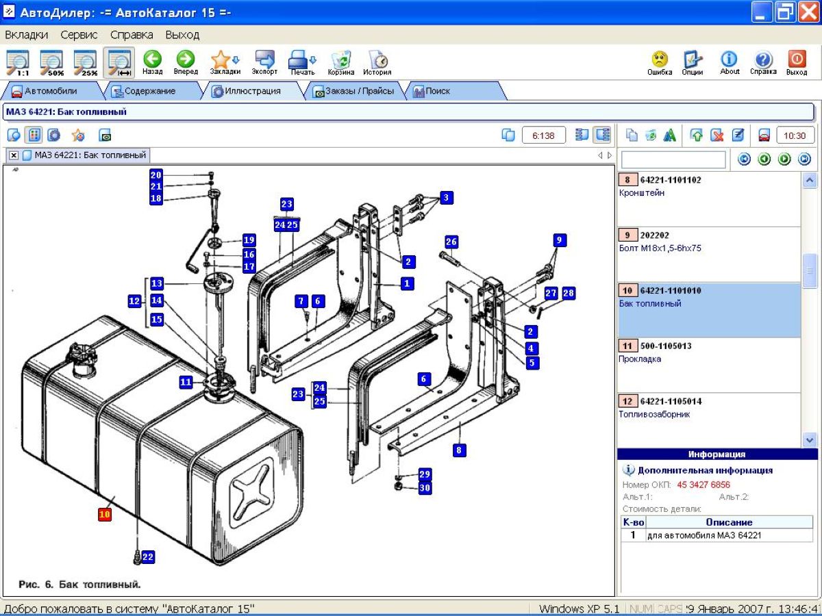822x616 pixels.
Task: Jump to the last part in list
Action: [x=805, y=159]
